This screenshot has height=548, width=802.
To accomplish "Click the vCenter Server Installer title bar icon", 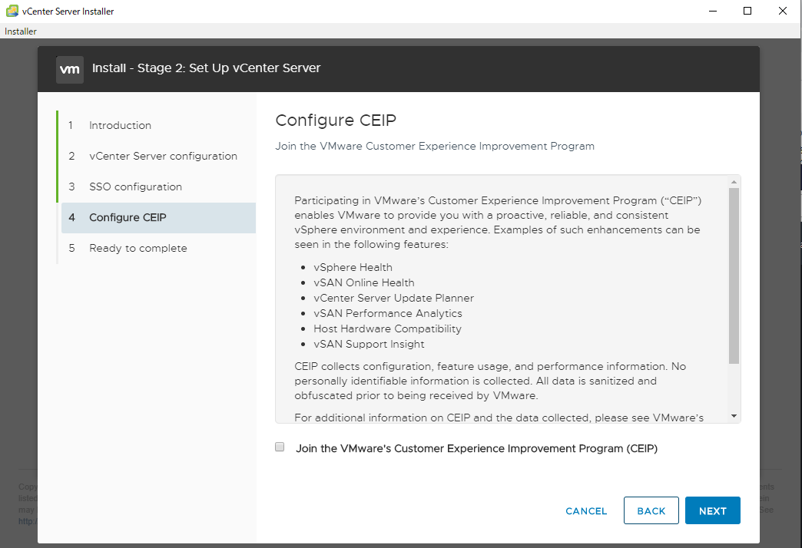I will pyautogui.click(x=11, y=11).
